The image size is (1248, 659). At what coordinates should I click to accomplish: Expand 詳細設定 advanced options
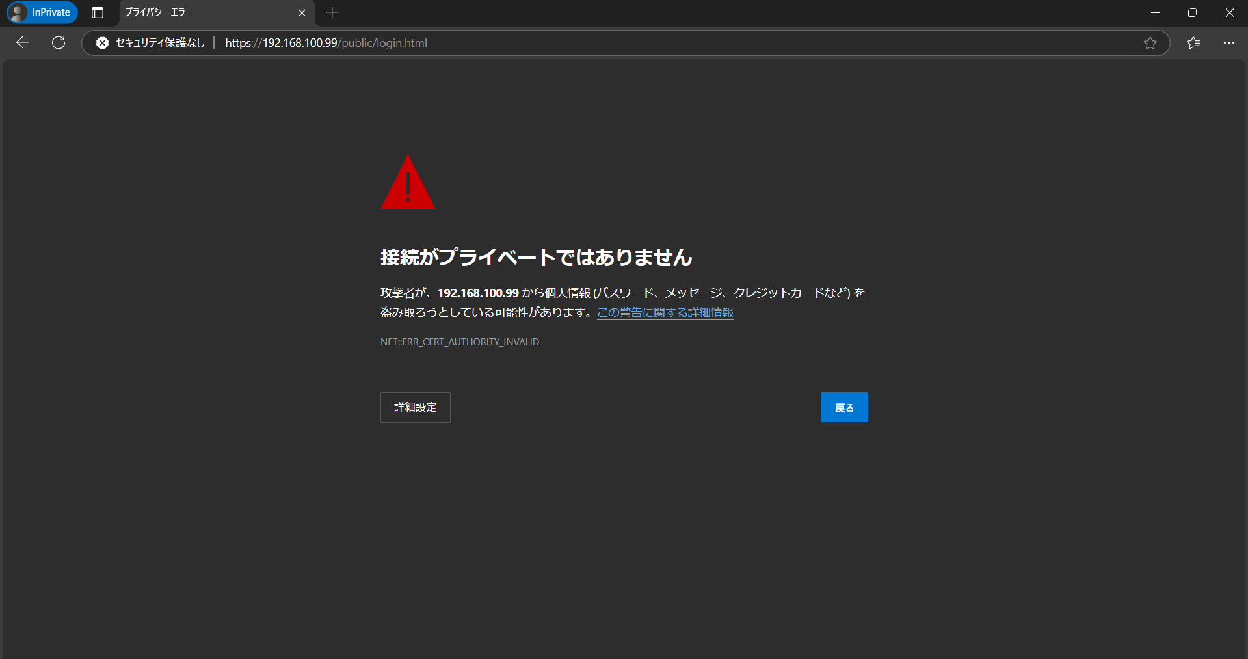coord(415,407)
